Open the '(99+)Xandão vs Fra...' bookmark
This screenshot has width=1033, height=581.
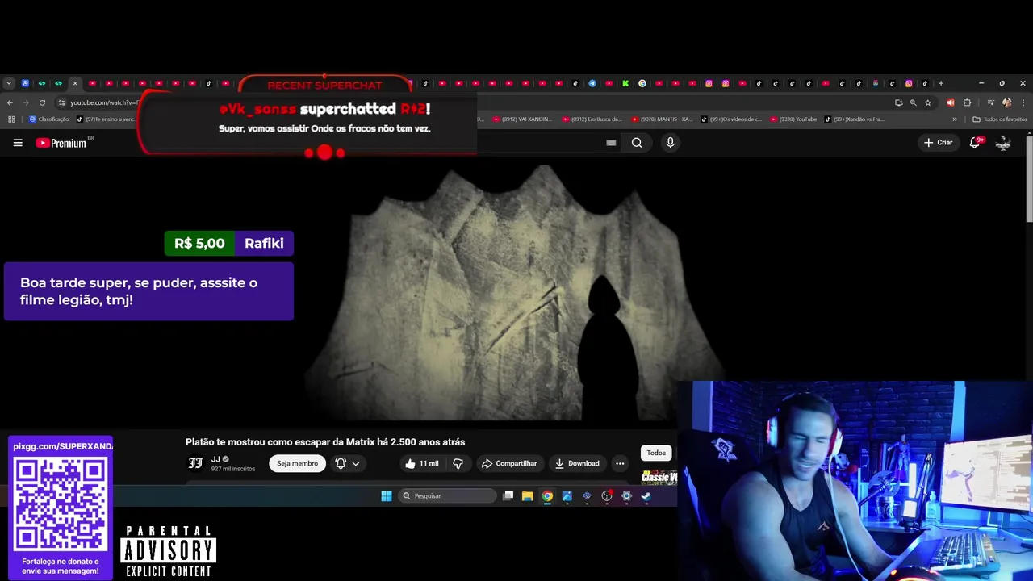tap(854, 119)
